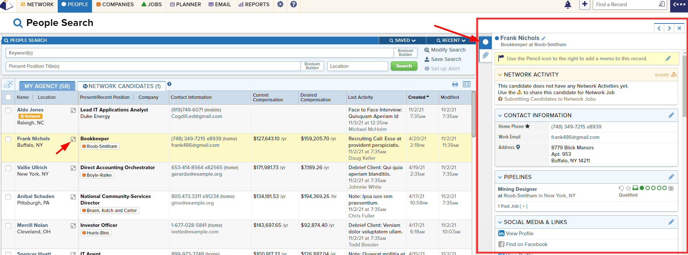Screen dimensions: 688x255
Task: Open the Companies menu
Action: click(115, 4)
